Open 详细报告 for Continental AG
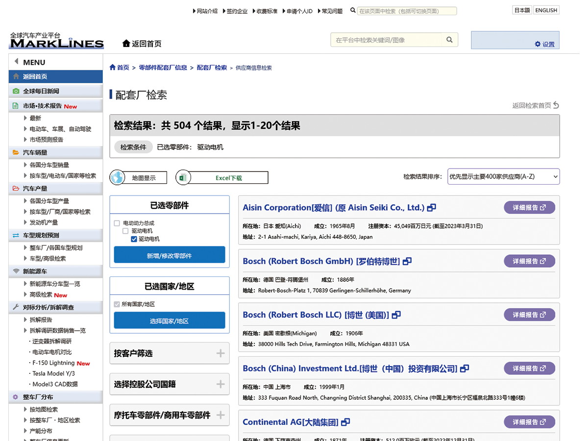Image resolution: width=588 pixels, height=441 pixels. 529,422
